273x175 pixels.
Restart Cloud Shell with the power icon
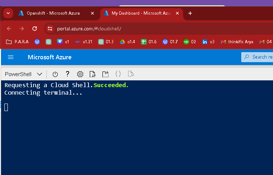[x=55, y=74]
